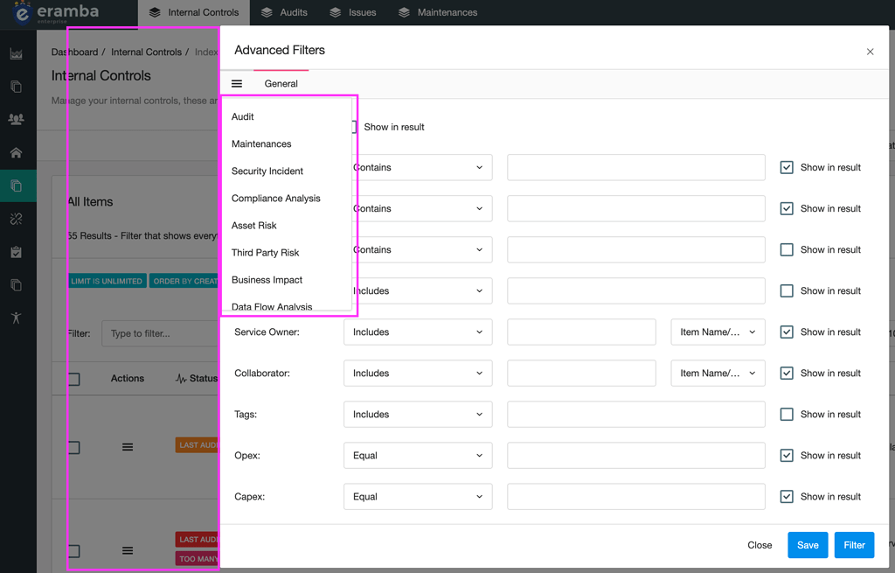Go to Internal Controls breadcrumb link
Image resolution: width=895 pixels, height=573 pixels.
click(x=146, y=52)
